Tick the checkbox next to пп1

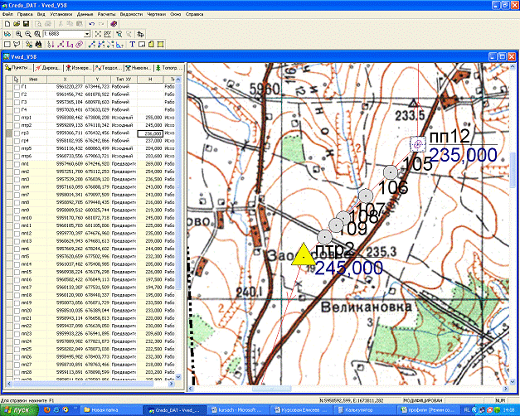pyautogui.click(x=17, y=164)
